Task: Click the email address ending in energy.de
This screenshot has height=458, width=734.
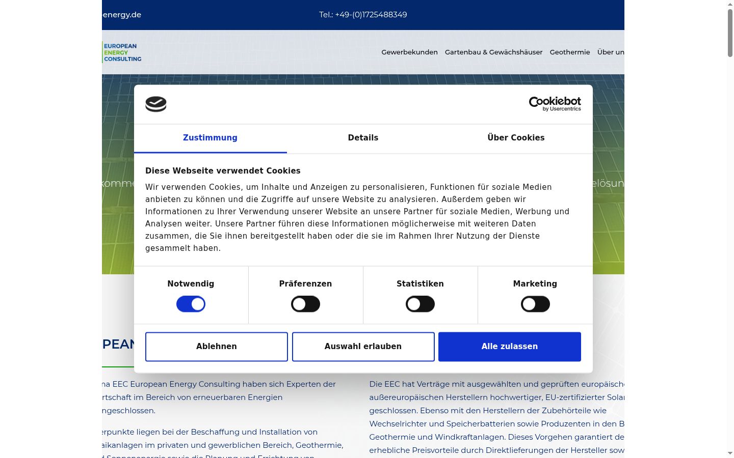Action: [122, 15]
